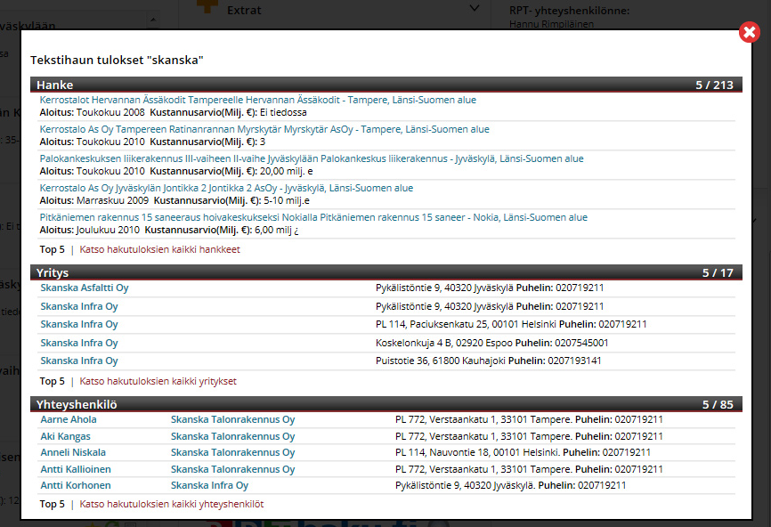Open contact person Aki Kangas

[x=65, y=436]
